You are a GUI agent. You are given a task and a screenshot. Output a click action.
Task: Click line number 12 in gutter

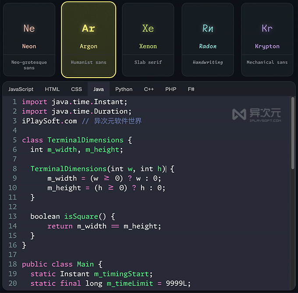click(x=13, y=207)
